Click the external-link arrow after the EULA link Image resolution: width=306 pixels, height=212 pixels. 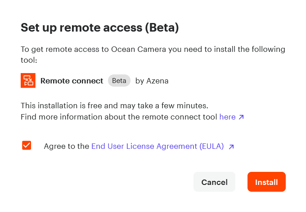click(x=231, y=147)
